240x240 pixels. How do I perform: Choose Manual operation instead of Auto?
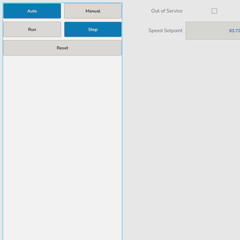(93, 11)
